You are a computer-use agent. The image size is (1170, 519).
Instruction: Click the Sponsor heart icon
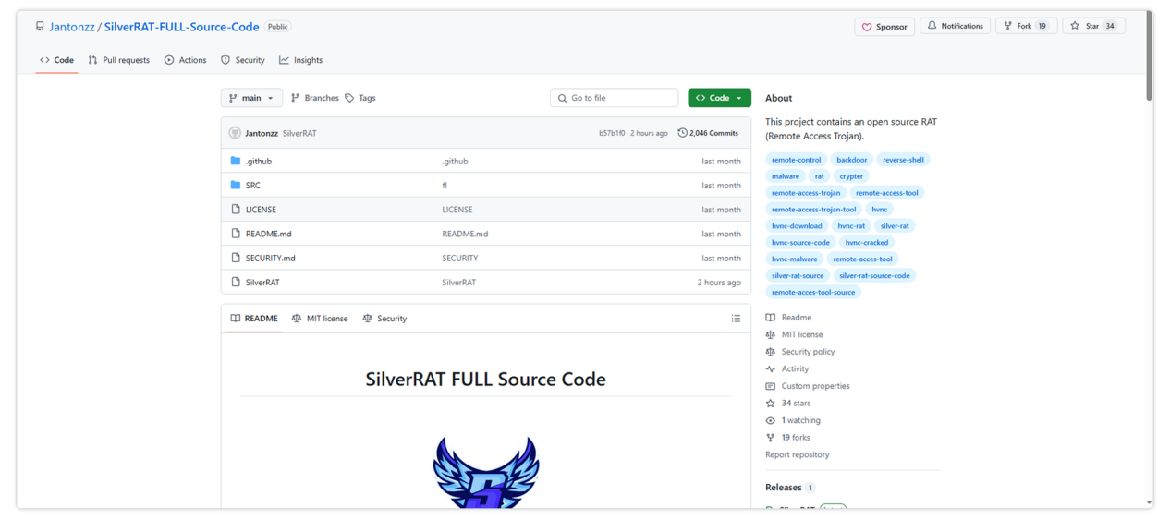pyautogui.click(x=867, y=27)
